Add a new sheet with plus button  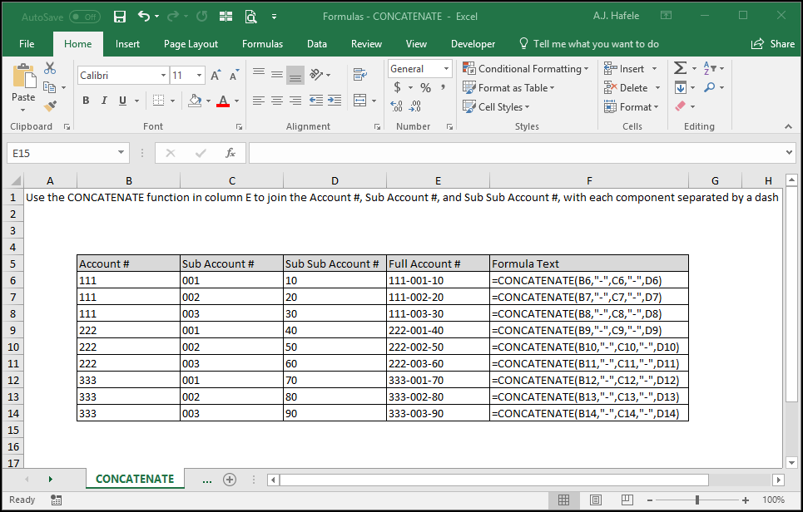tap(230, 480)
